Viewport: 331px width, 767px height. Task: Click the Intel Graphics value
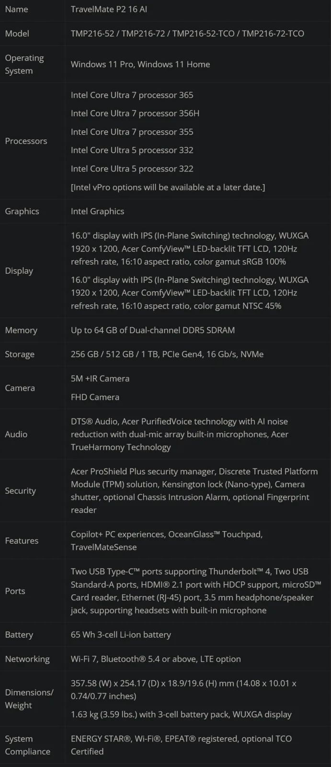[97, 211]
